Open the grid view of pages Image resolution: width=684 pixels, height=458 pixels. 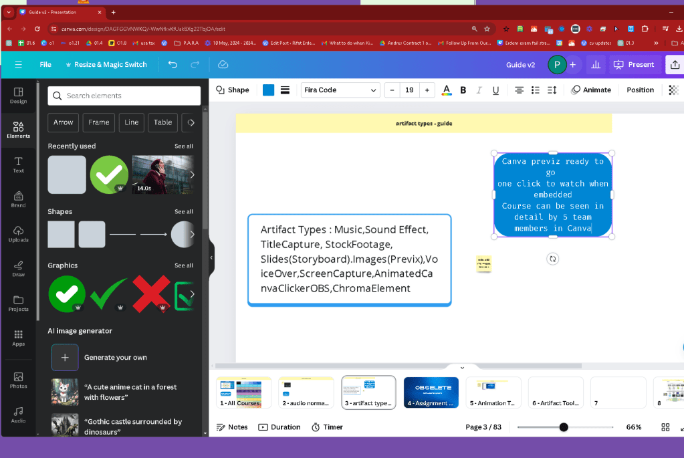[665, 427]
